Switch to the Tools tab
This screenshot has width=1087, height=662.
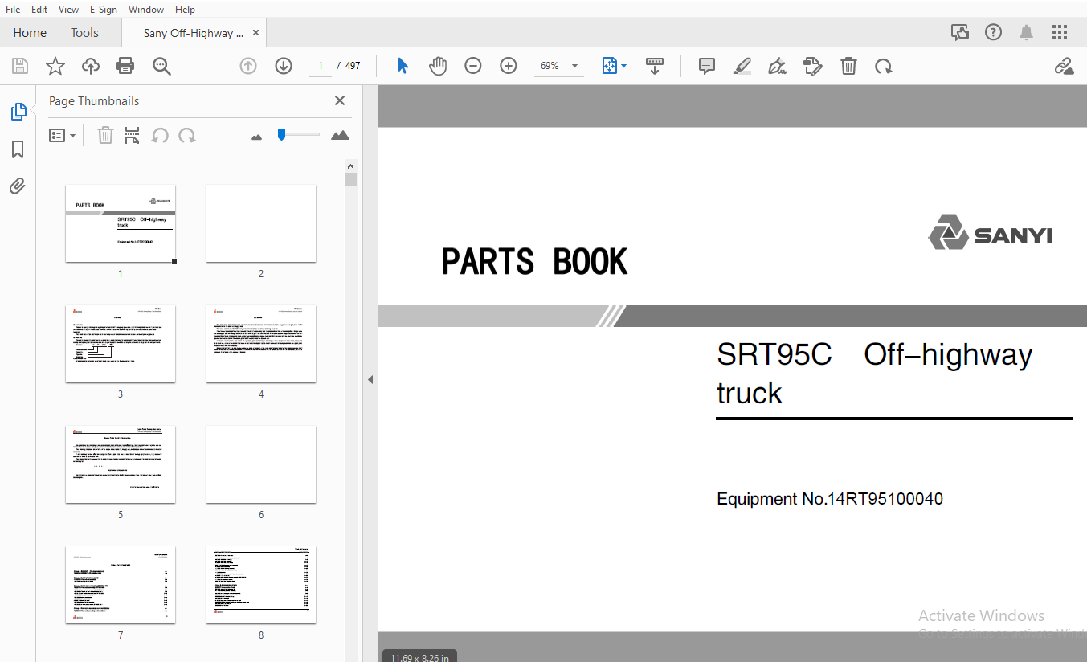point(84,33)
